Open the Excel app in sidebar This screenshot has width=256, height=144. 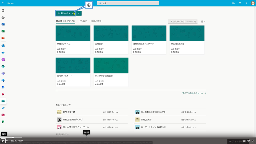3,31
